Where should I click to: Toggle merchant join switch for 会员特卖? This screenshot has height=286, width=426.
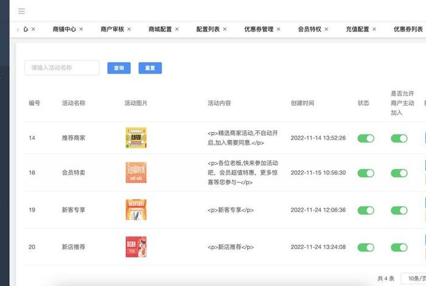[399, 173]
